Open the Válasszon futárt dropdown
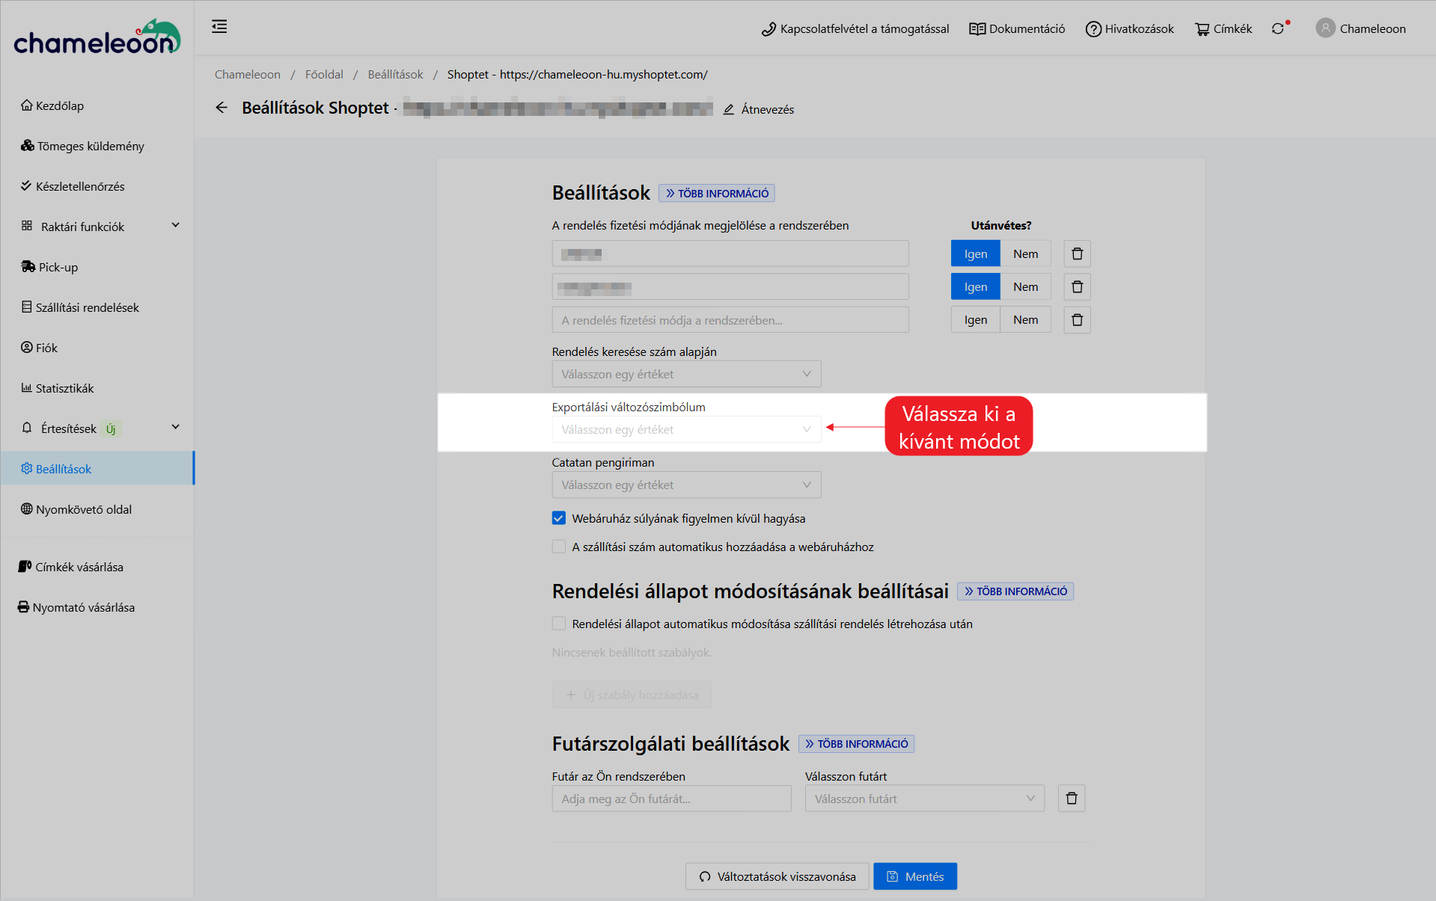Viewport: 1436px width, 901px height. (x=924, y=799)
